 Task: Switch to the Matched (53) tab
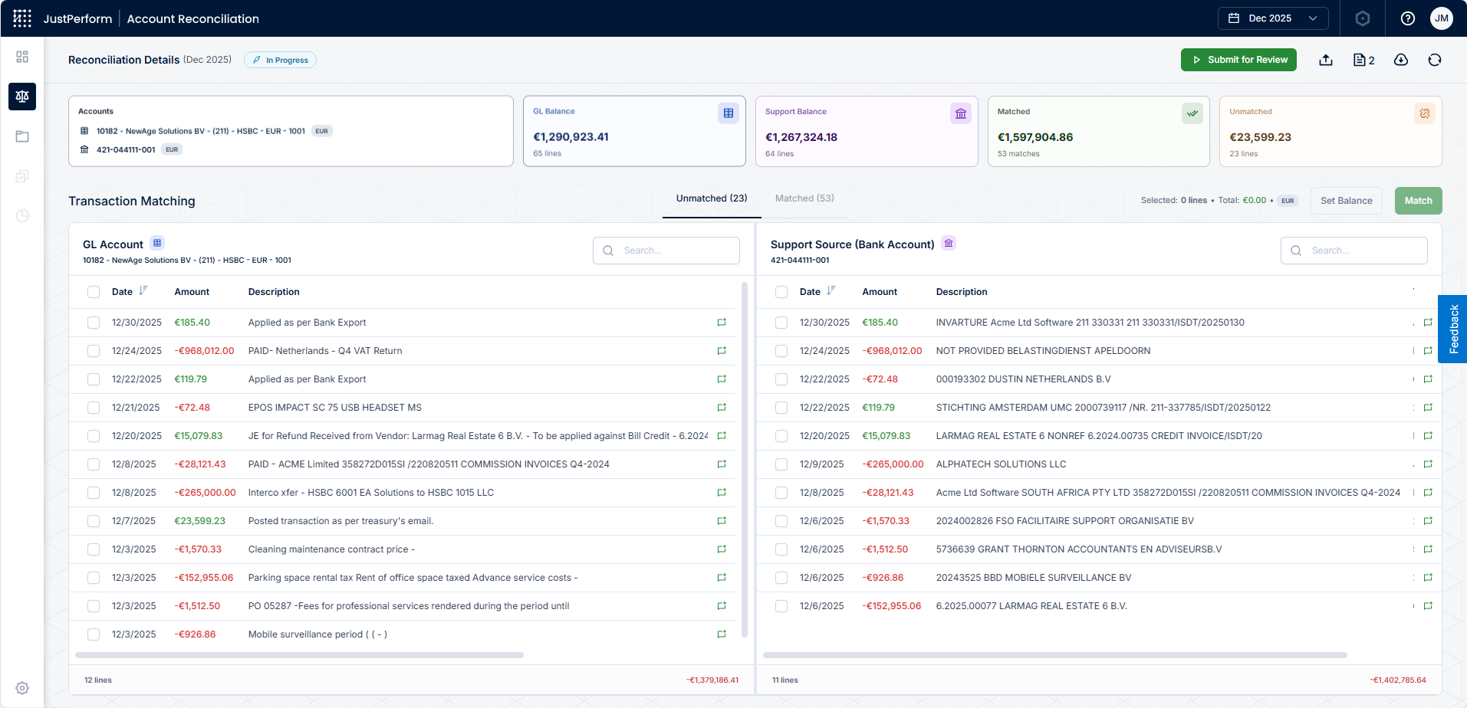coord(804,198)
